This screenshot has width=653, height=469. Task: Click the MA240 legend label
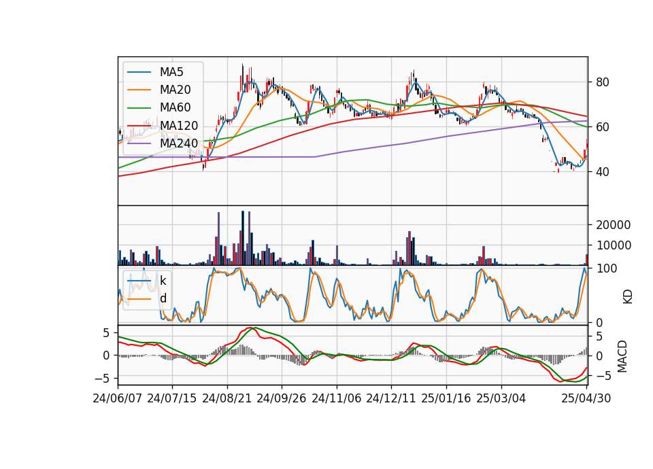click(x=179, y=143)
